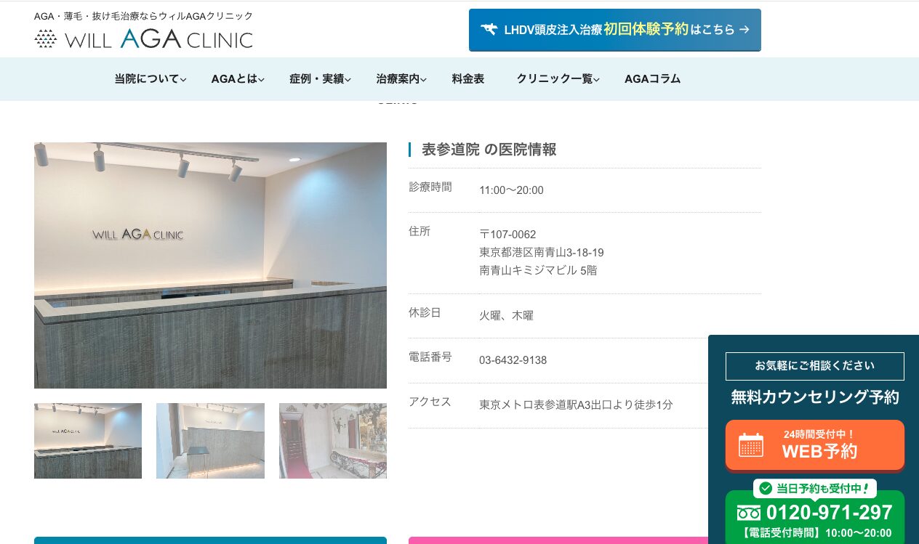The width and height of the screenshot is (919, 544).
Task: Call 0120-971-297 via green button
Action: coord(814,517)
